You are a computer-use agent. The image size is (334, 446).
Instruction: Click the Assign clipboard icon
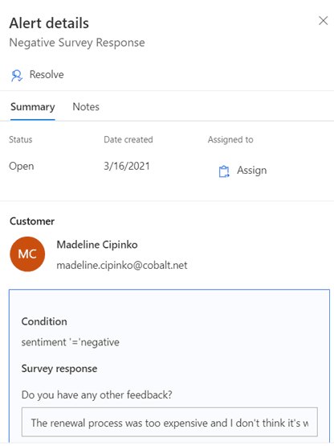[x=224, y=171]
